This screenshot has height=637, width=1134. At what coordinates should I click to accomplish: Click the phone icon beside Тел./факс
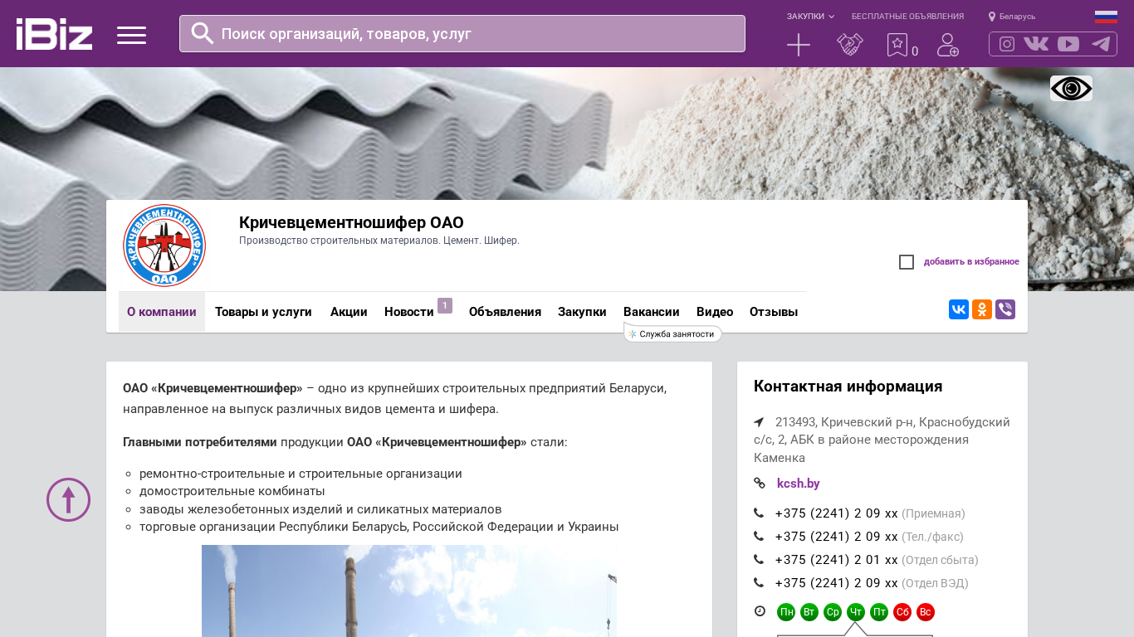(x=759, y=536)
